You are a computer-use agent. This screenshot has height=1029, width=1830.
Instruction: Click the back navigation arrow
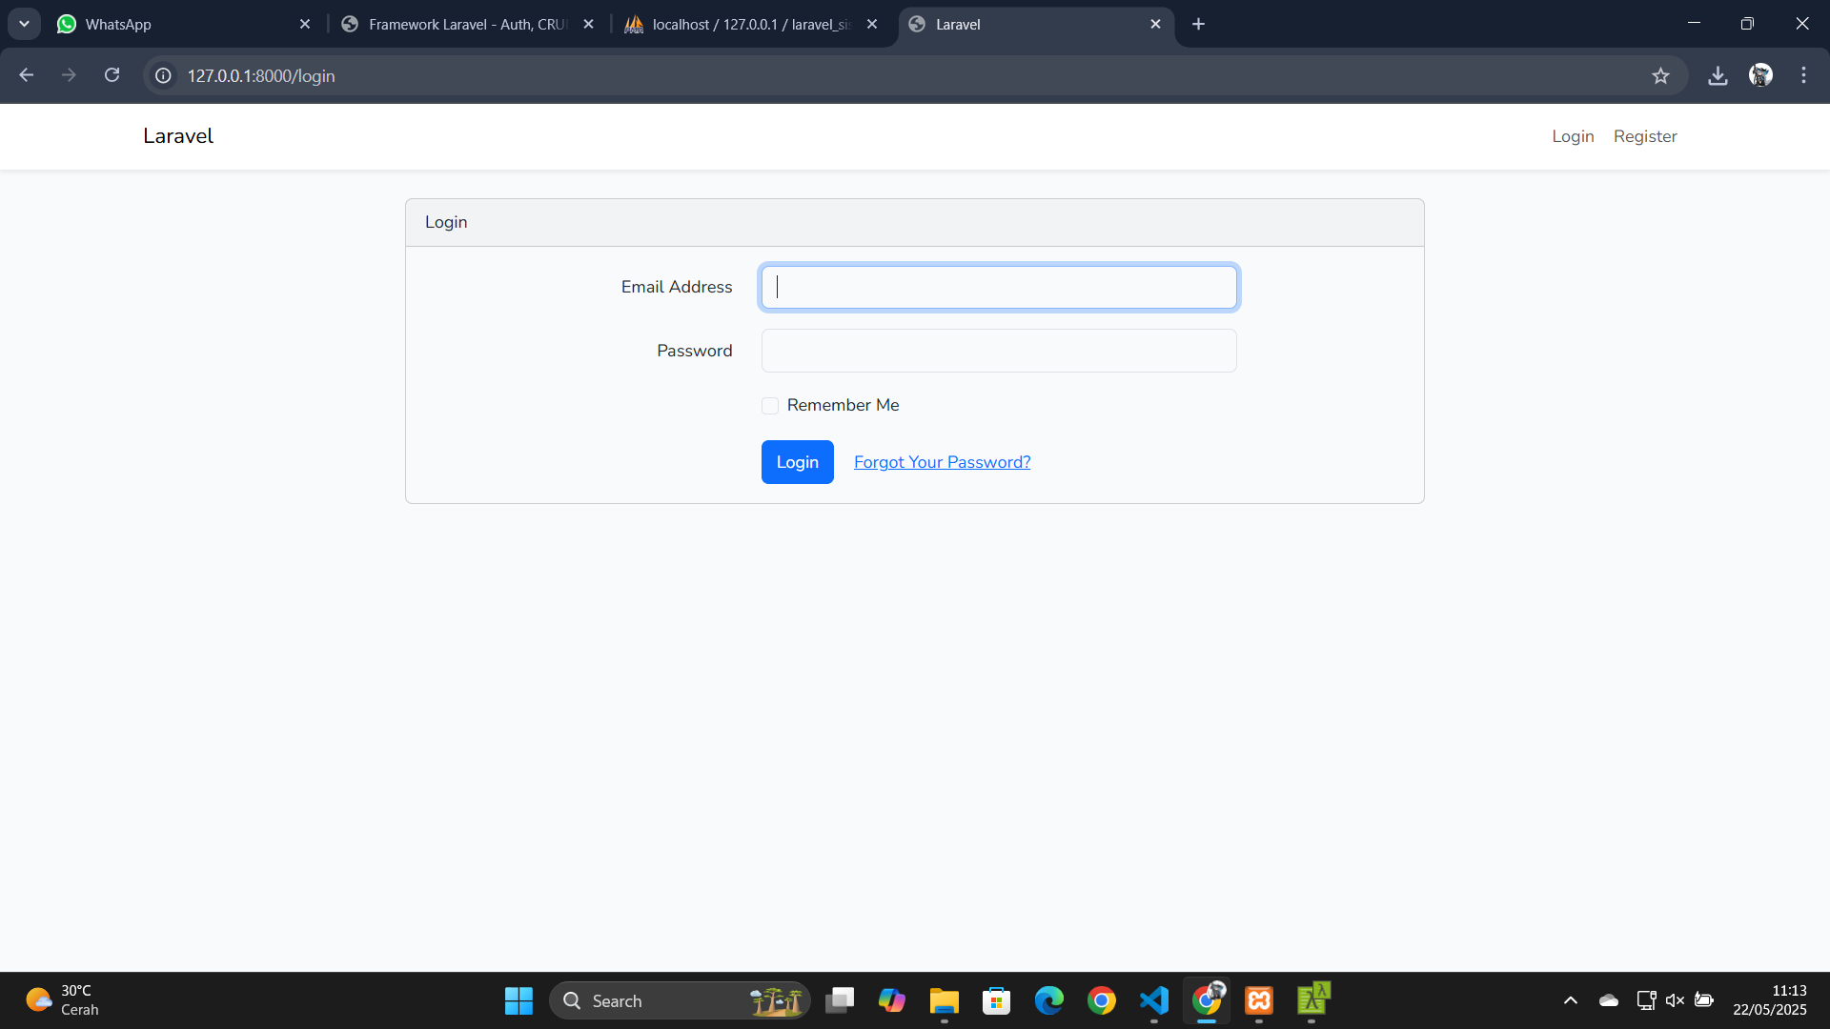pos(26,75)
